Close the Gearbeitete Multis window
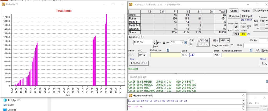Viewport: 268px width, 111px height. [243, 96]
